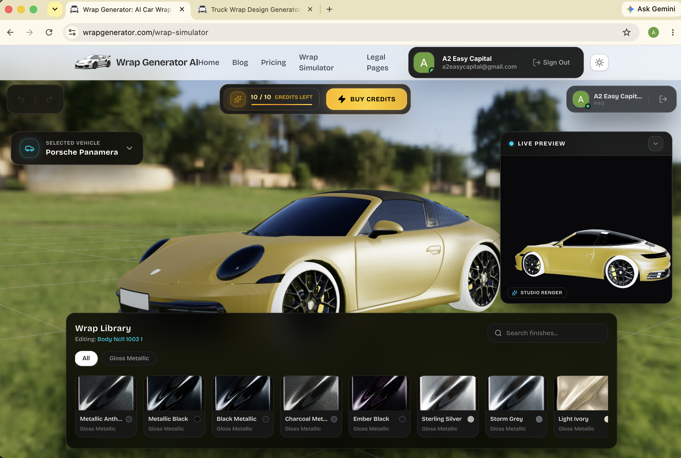This screenshot has height=458, width=681.
Task: Click Ember Black color dot
Action: pyautogui.click(x=402, y=419)
